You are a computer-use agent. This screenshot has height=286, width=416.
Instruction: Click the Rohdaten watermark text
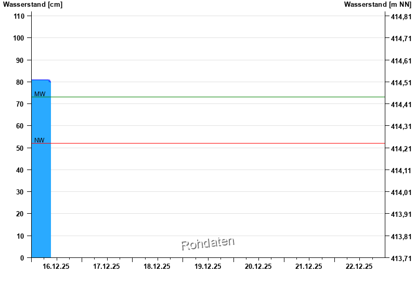click(207, 243)
